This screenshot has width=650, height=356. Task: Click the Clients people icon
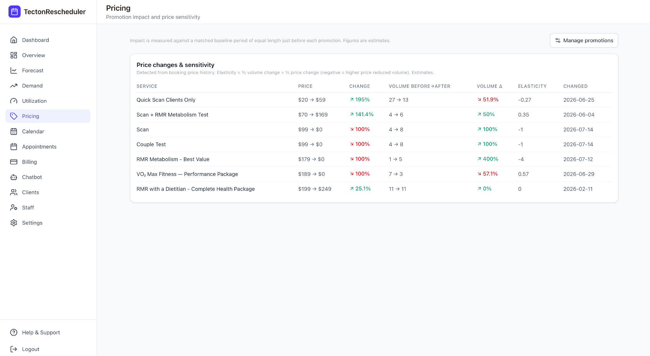(14, 192)
